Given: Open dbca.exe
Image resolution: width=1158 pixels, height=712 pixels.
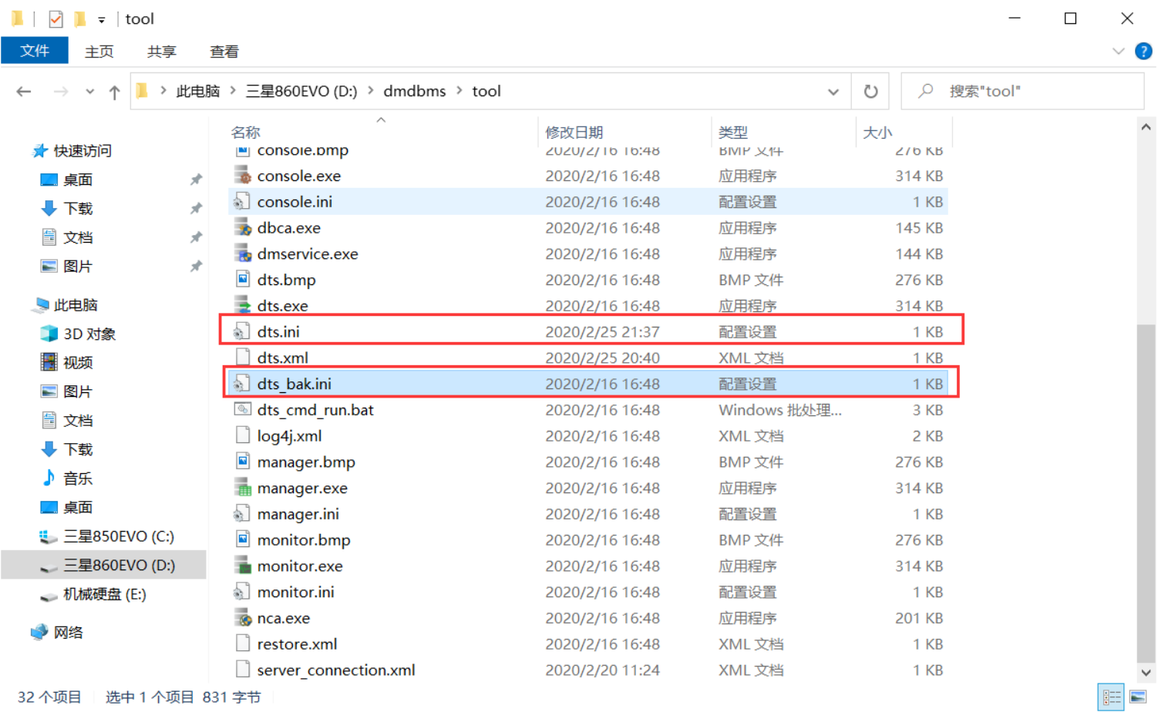Looking at the screenshot, I should [x=288, y=227].
